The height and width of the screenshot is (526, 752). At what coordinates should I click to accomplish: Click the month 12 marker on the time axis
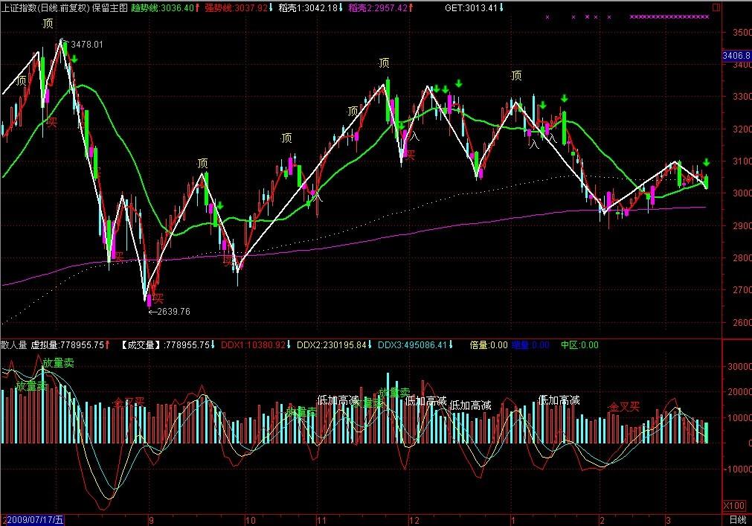click(414, 520)
